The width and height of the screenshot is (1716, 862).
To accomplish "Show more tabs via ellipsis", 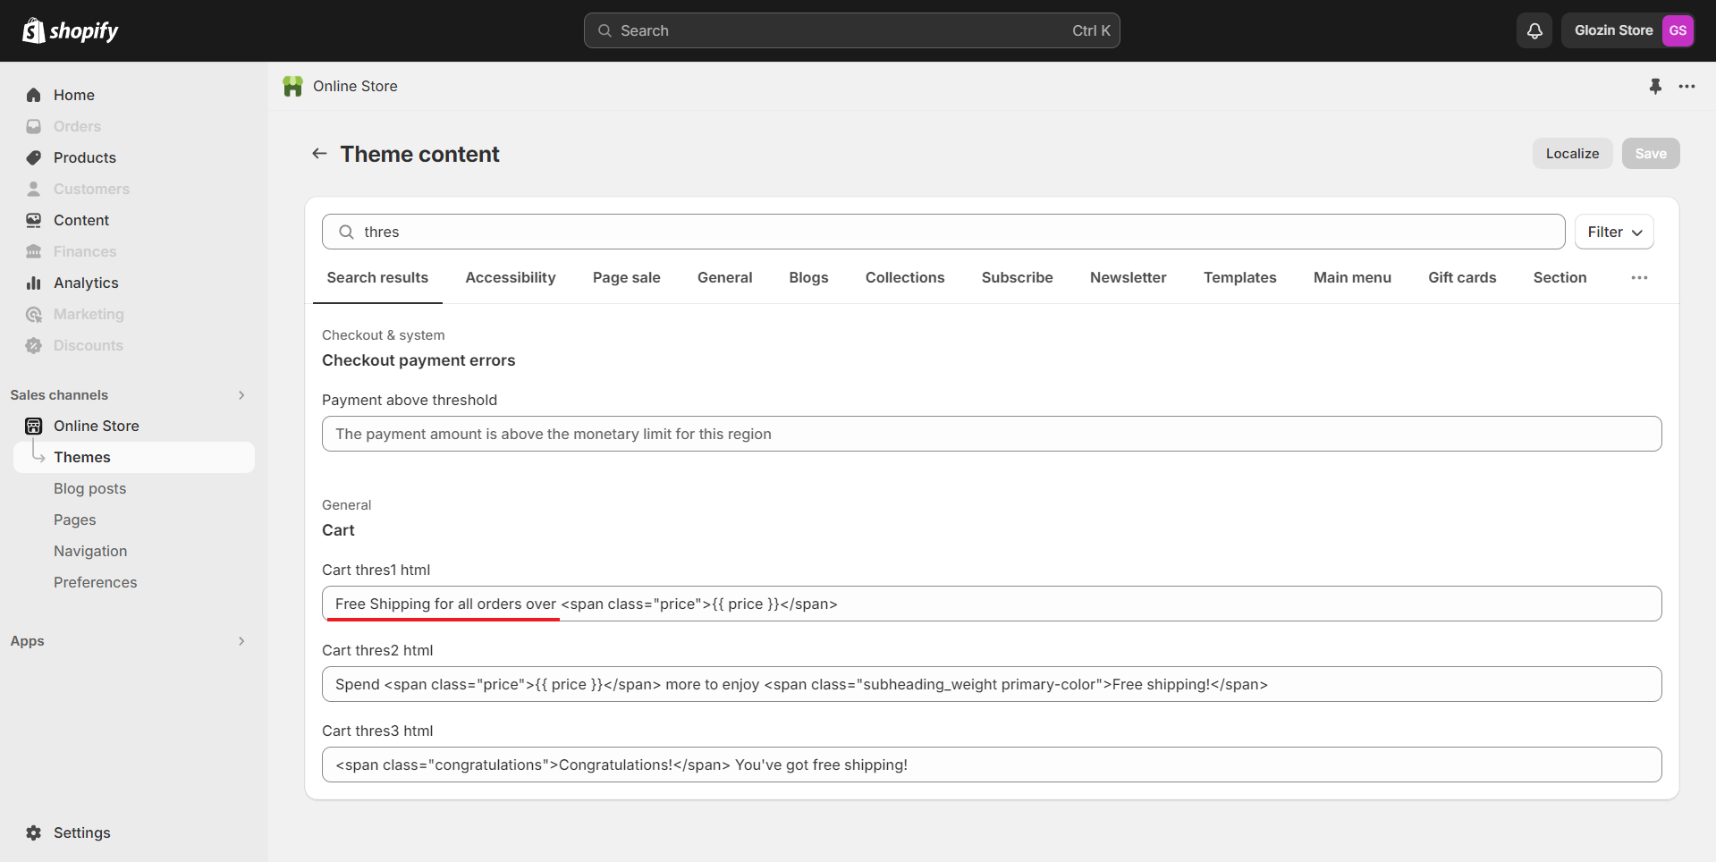I will click(1639, 278).
